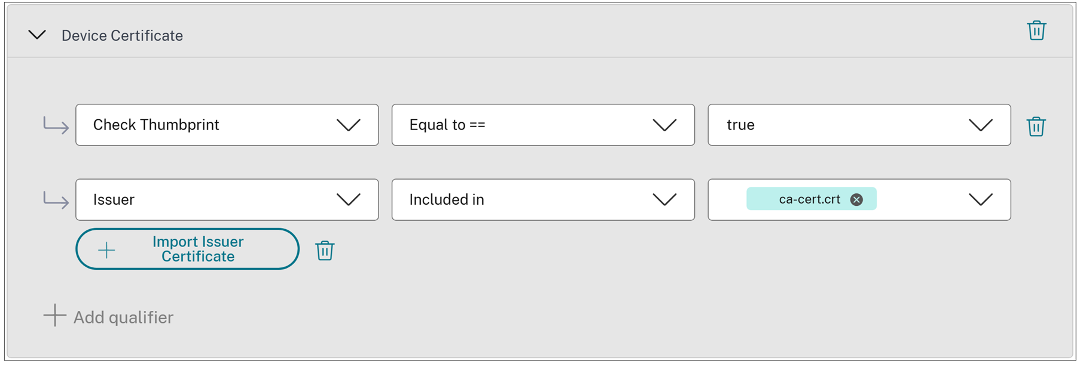This screenshot has width=1080, height=367.
Task: Click the Device Certificate header title
Action: [122, 36]
